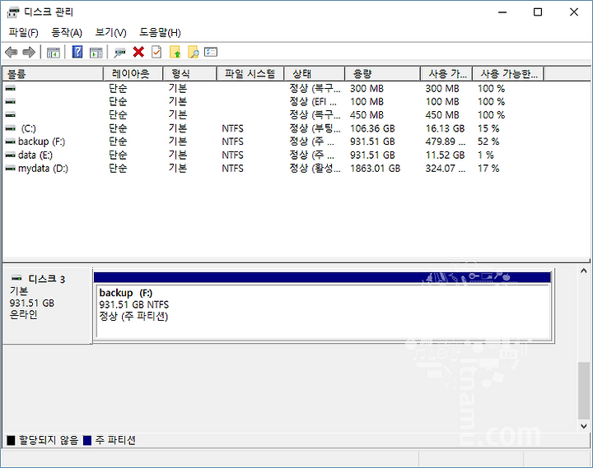Screen dimensions: 593x468
Task: Open the 동작(A) menu
Action: 67,33
